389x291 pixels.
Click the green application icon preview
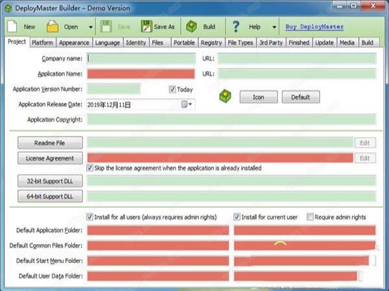[x=225, y=96]
